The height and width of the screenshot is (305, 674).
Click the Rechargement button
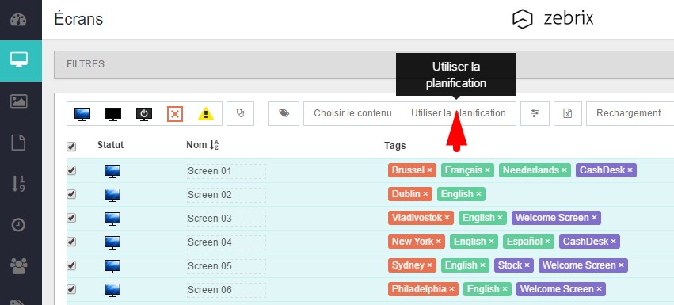pyautogui.click(x=628, y=113)
